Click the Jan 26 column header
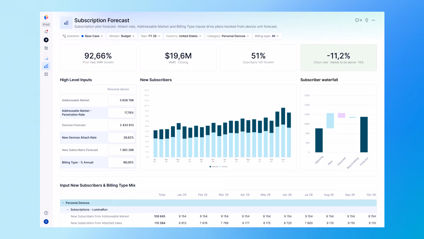 click(182, 195)
